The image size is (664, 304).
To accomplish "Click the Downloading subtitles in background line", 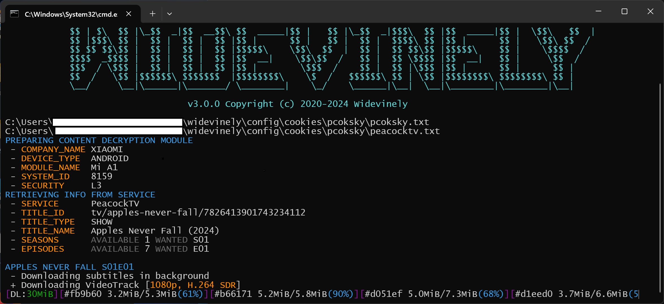I will (110, 276).
